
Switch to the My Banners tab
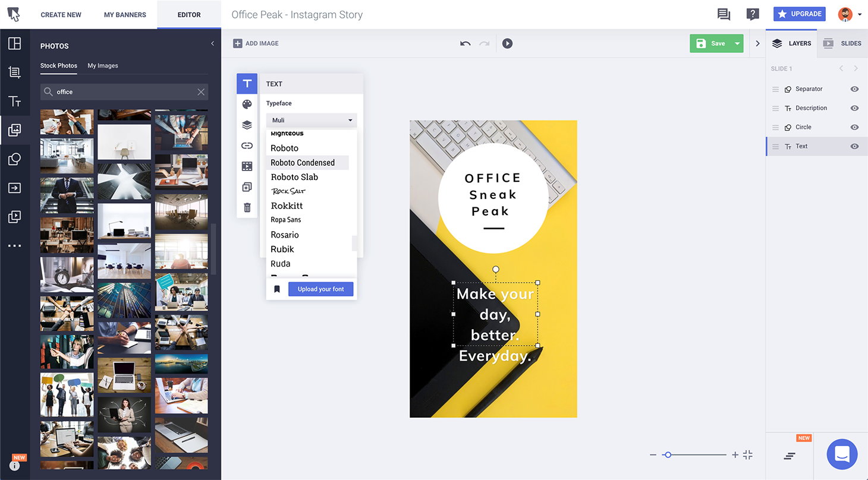[x=125, y=15]
